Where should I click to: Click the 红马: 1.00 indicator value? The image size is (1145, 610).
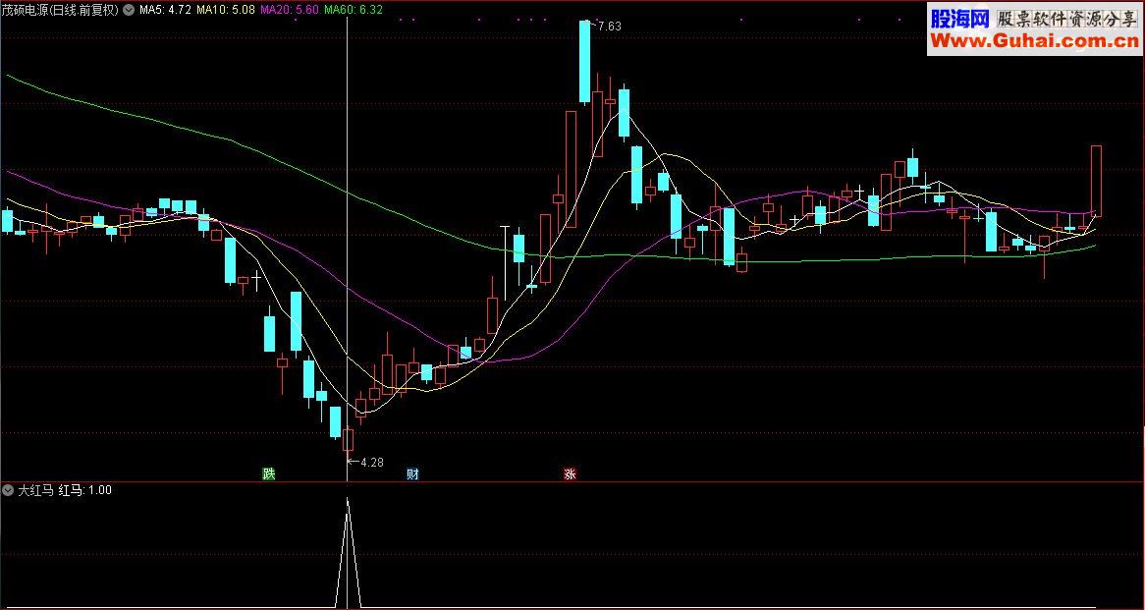tap(84, 490)
